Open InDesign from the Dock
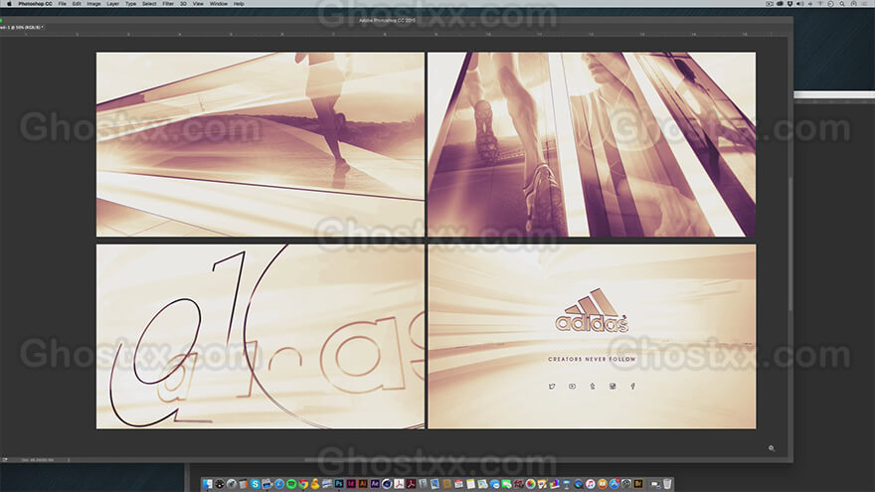 coord(351,484)
